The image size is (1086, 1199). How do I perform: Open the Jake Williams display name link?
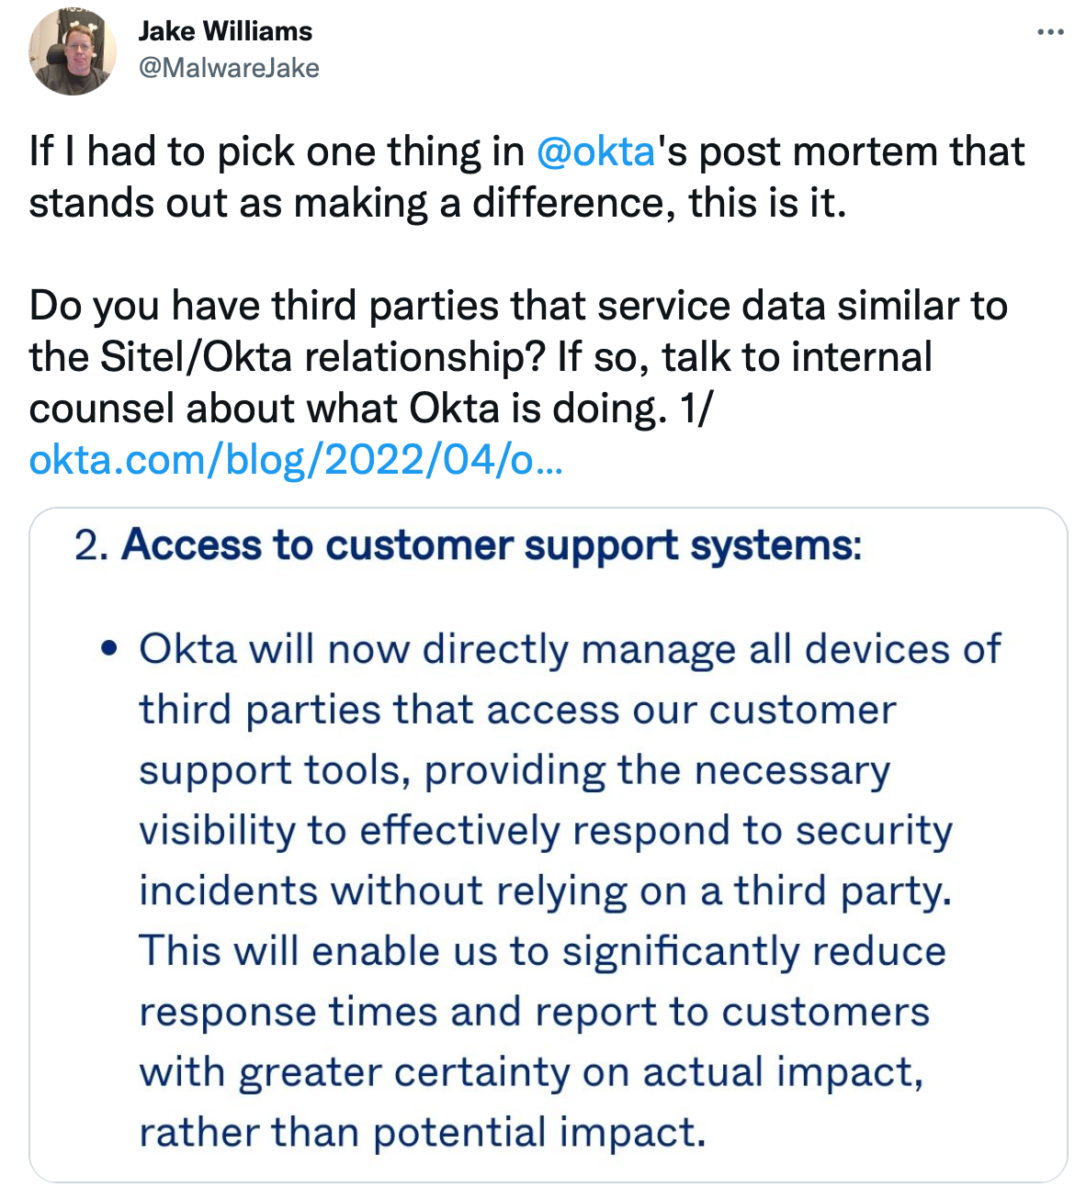(x=225, y=31)
